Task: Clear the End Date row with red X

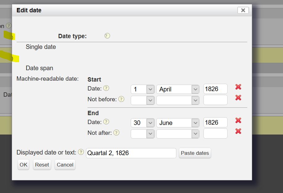Action: 238,120
